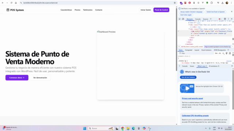The height and width of the screenshot is (131, 234).
Task: Expand the collapsed ellipsis div node
Action: 191,27
